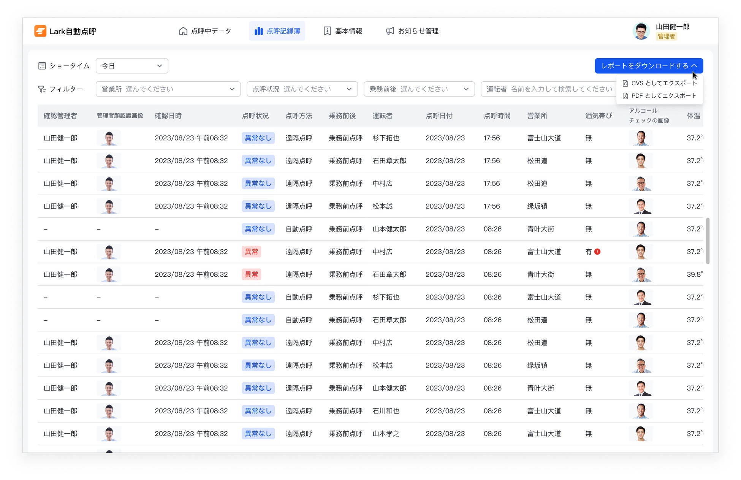Click the 基本情報 info icon

(327, 31)
